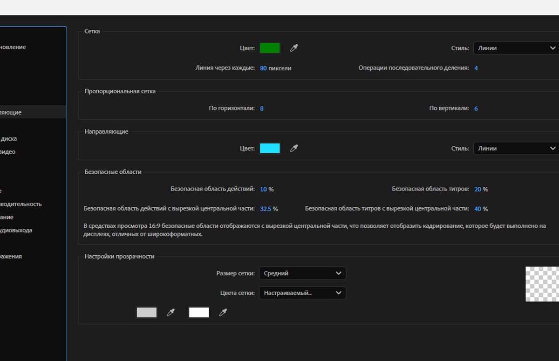This screenshot has width=559, height=361.
Task: Edit title-safe area value 20 %
Action: pyautogui.click(x=478, y=189)
